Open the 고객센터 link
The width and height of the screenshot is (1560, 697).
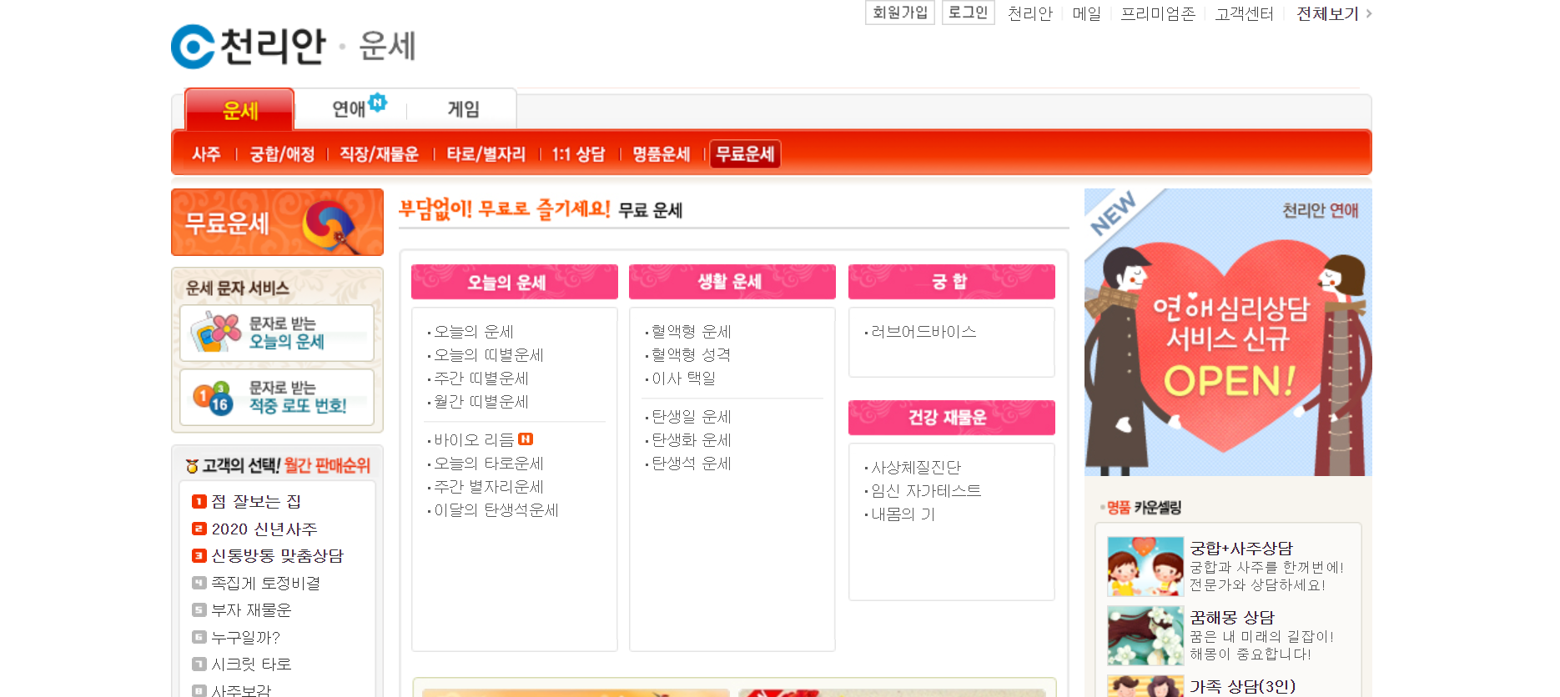pos(1244,13)
